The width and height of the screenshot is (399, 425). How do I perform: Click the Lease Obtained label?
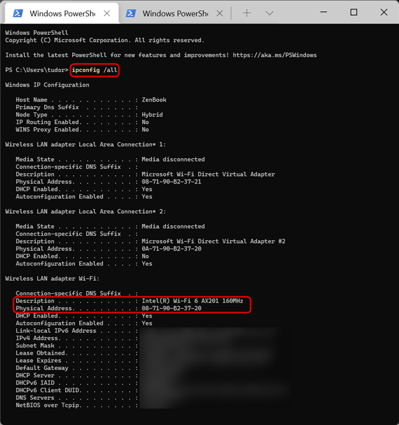[41, 353]
